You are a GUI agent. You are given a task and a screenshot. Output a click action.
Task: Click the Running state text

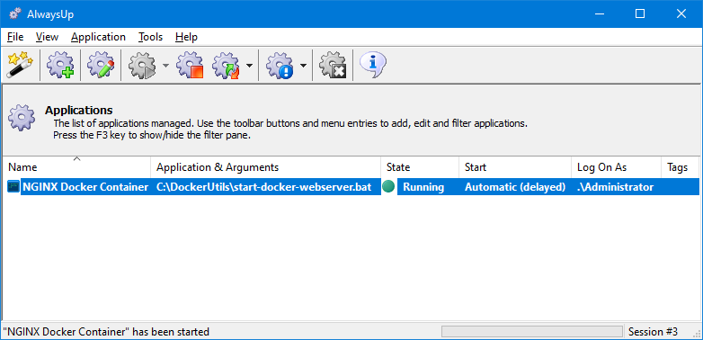click(x=423, y=187)
